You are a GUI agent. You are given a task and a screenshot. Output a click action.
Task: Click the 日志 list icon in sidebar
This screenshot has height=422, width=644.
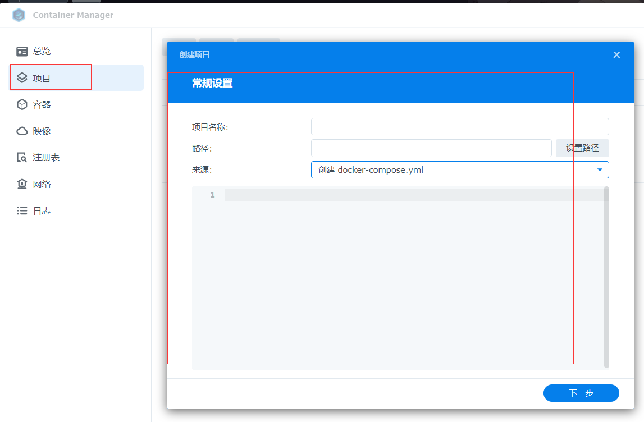(22, 210)
